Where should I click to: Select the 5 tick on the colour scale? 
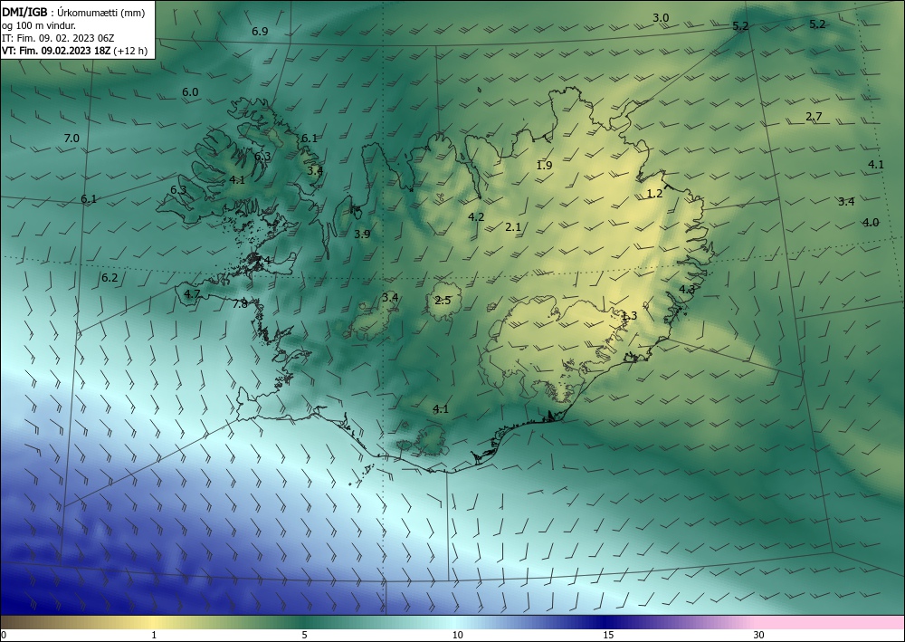pyautogui.click(x=304, y=635)
